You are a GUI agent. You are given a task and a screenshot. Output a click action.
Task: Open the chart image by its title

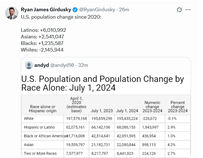click(x=102, y=83)
